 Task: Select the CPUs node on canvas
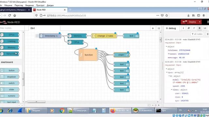[75, 42]
